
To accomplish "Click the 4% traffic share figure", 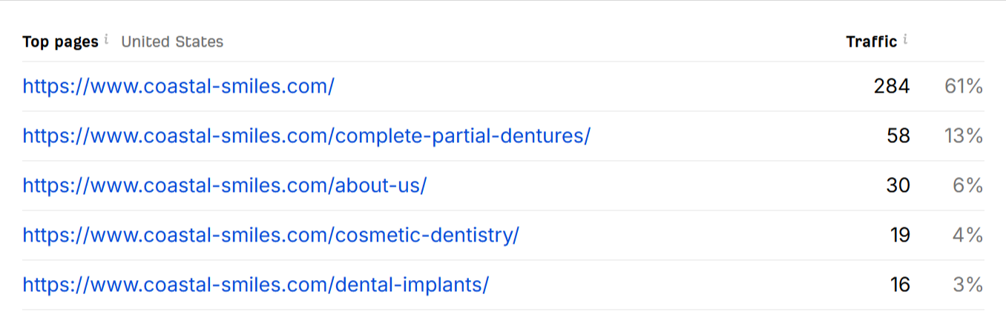I will point(967,235).
